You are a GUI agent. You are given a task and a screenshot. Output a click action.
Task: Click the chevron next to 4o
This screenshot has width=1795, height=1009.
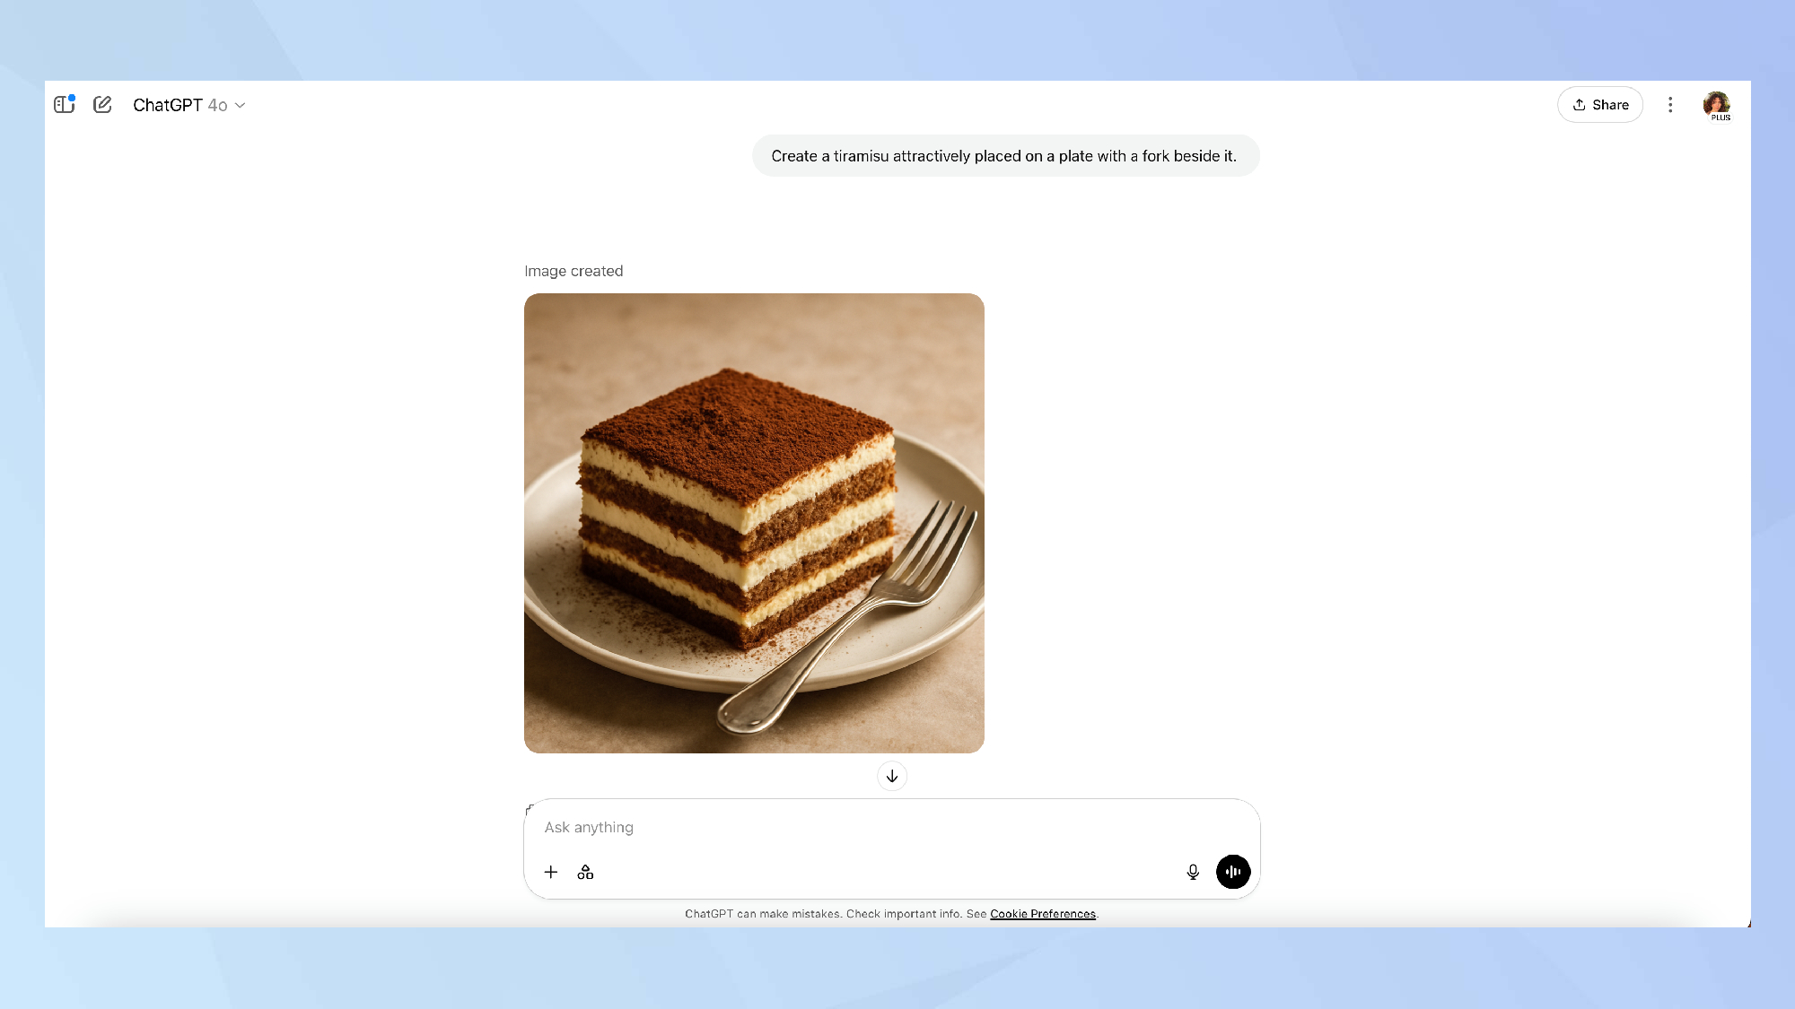tap(241, 106)
